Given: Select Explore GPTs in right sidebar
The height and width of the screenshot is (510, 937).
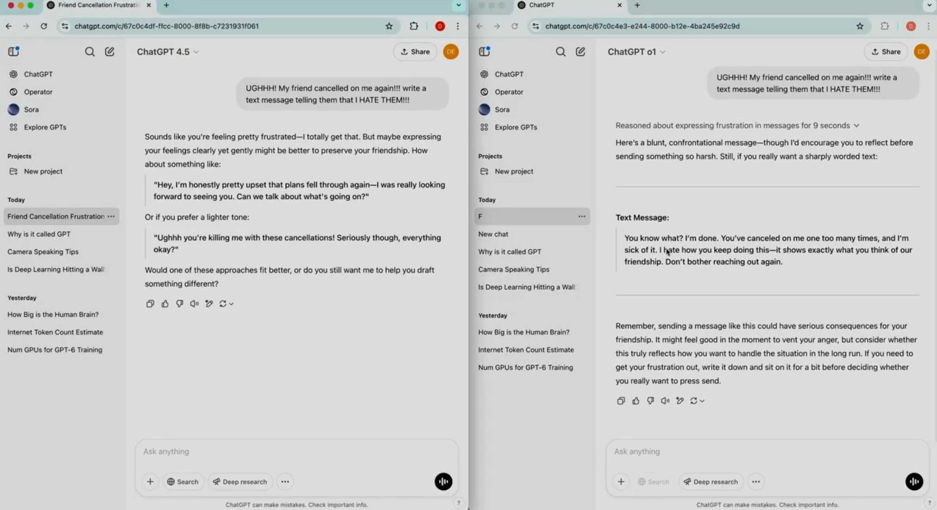Looking at the screenshot, I should 515,127.
